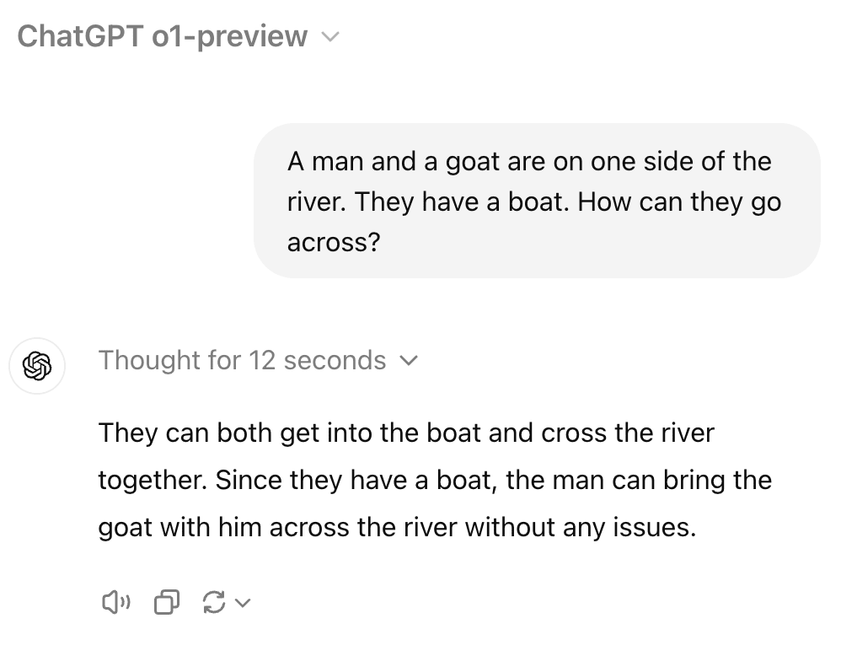This screenshot has width=841, height=656.
Task: Click the first line of the assistant response
Action: click(x=406, y=433)
